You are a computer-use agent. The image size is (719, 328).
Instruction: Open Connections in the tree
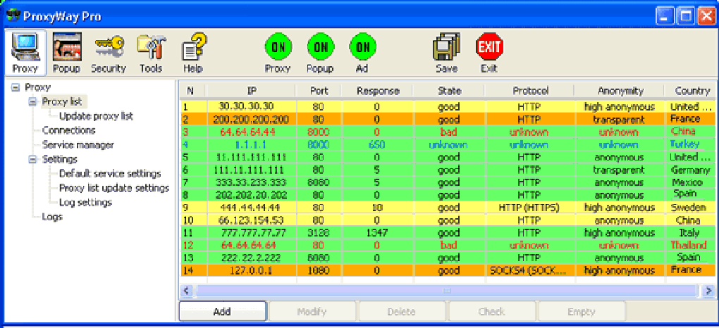tap(69, 130)
